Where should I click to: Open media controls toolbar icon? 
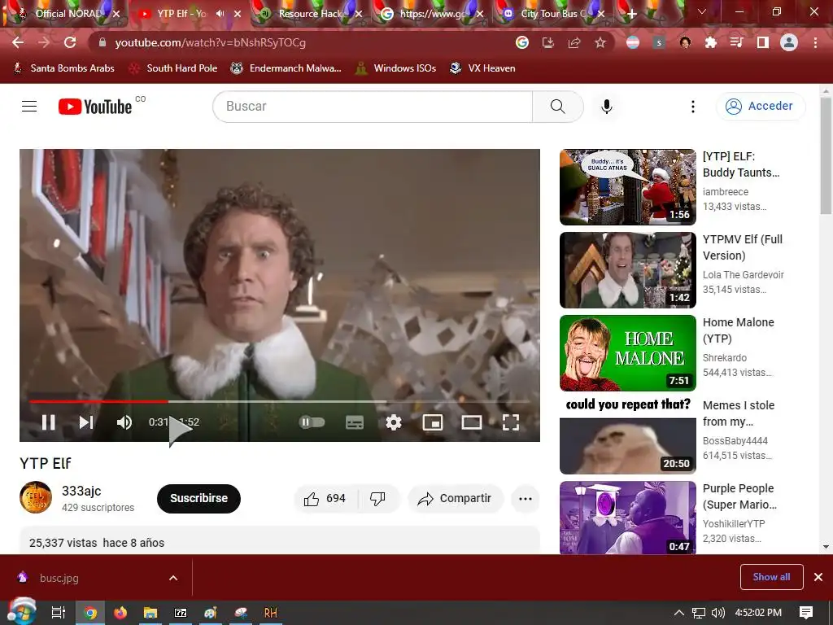click(x=736, y=42)
